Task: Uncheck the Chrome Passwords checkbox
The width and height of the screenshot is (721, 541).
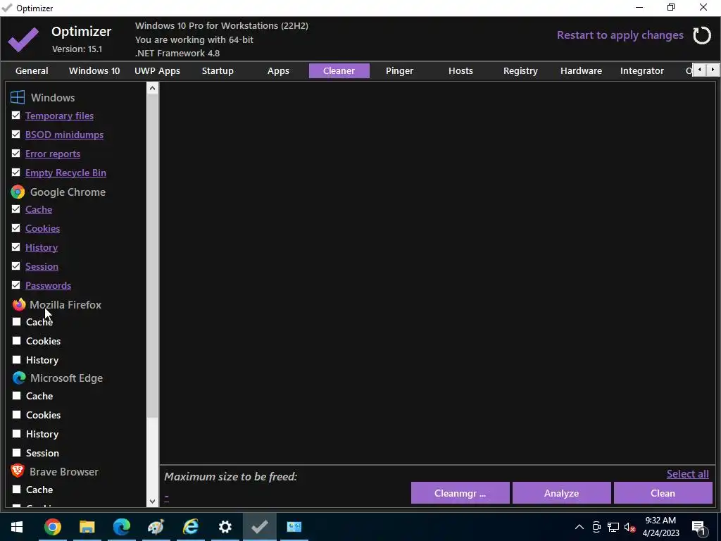Action: click(16, 285)
